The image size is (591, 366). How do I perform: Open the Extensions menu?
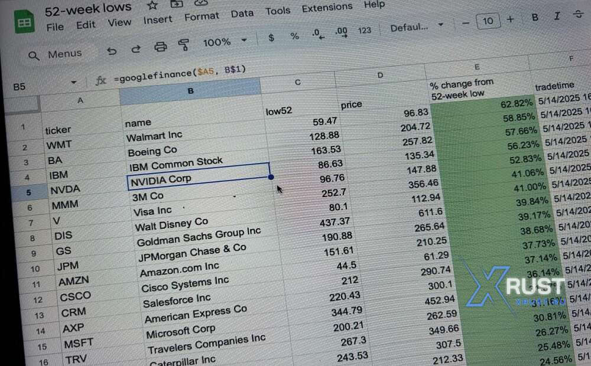pos(327,9)
